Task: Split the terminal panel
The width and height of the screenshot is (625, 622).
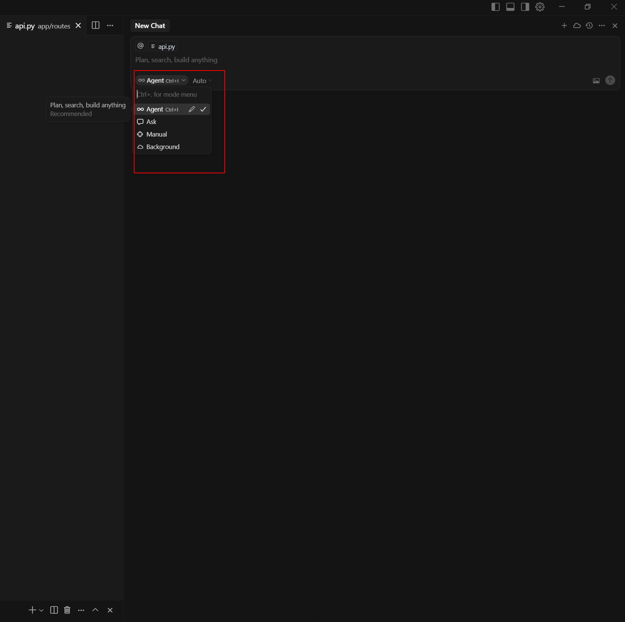Action: click(x=54, y=610)
